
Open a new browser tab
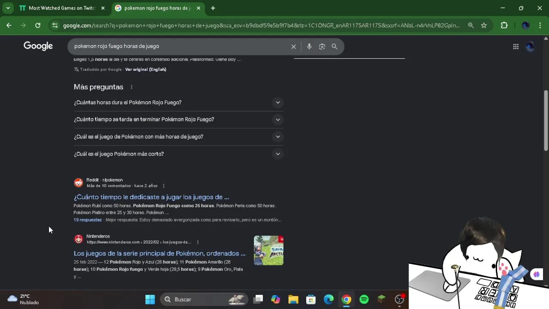click(x=213, y=8)
